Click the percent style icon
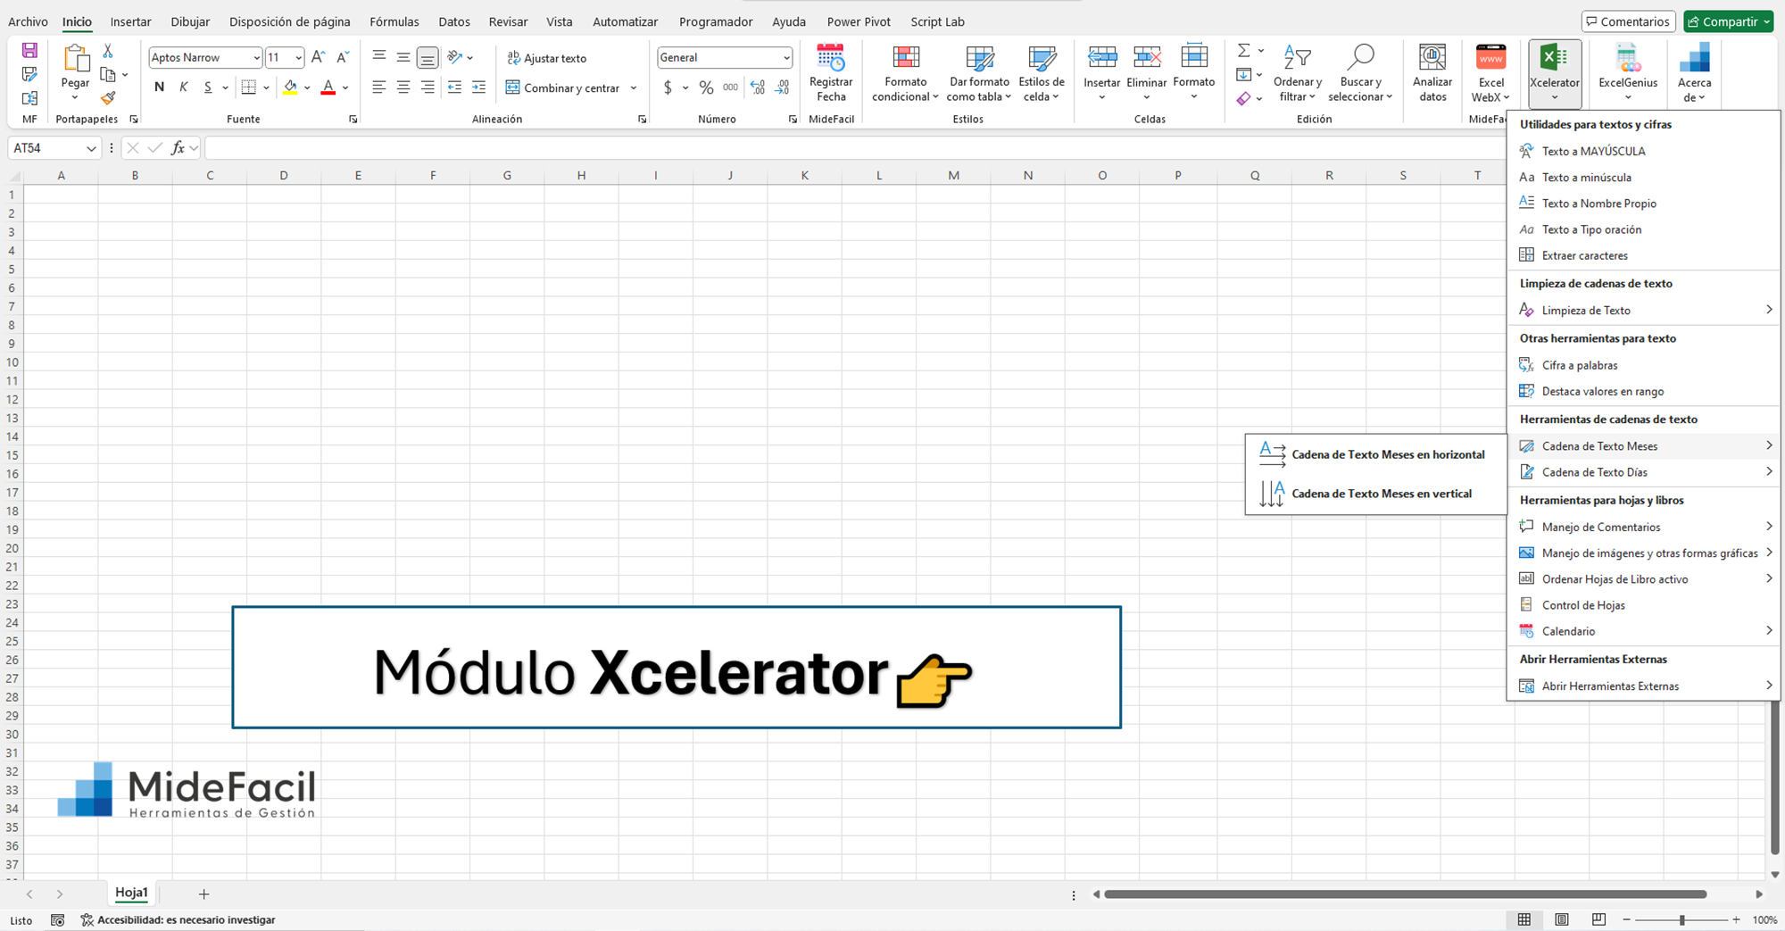Image resolution: width=1785 pixels, height=931 pixels. (706, 87)
